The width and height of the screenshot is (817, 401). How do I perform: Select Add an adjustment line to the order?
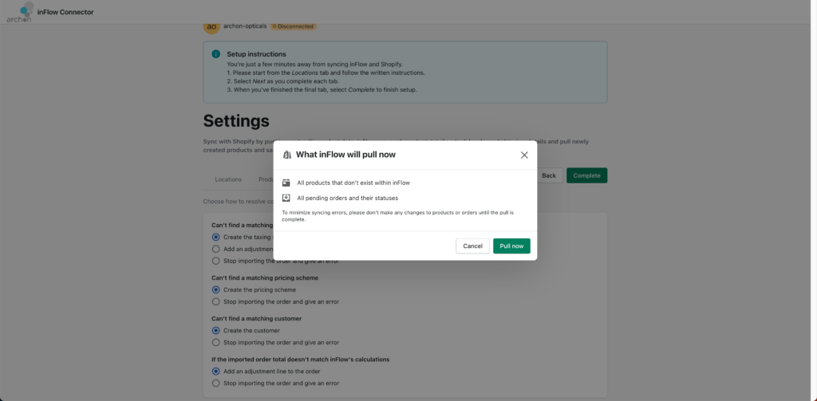(215, 372)
